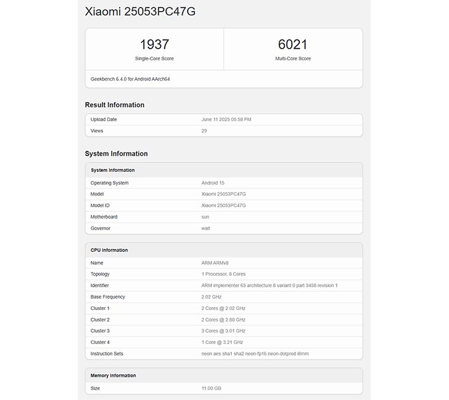Click the Topology label
449x400 pixels.
tap(100, 274)
